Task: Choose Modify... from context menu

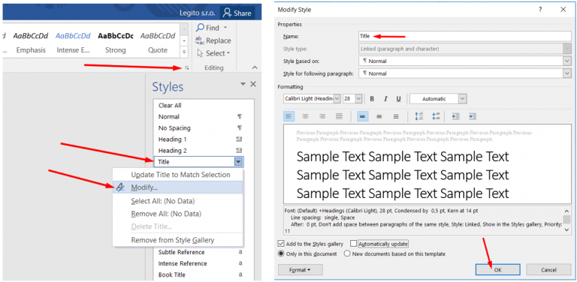Action: (x=177, y=187)
